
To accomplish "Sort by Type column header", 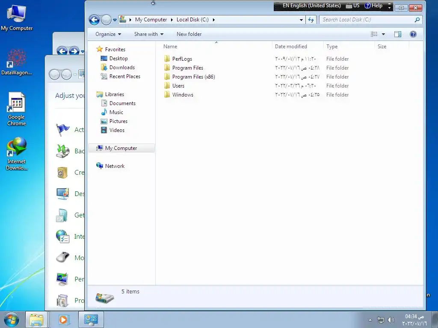I will 332,47.
